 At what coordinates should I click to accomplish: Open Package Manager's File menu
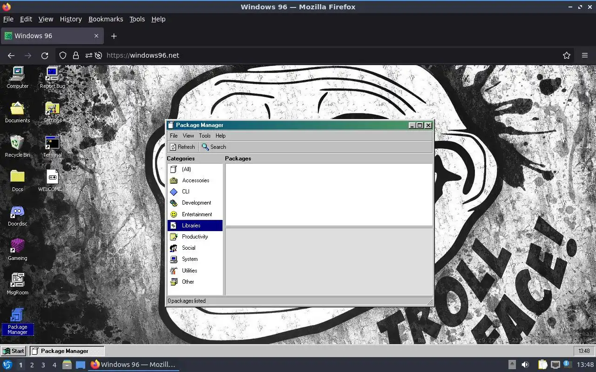tap(174, 136)
